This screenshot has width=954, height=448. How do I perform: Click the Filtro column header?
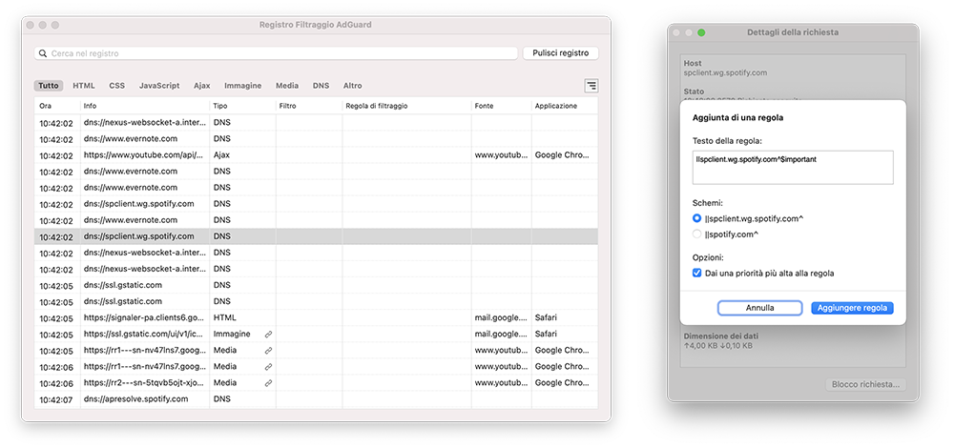pyautogui.click(x=309, y=106)
